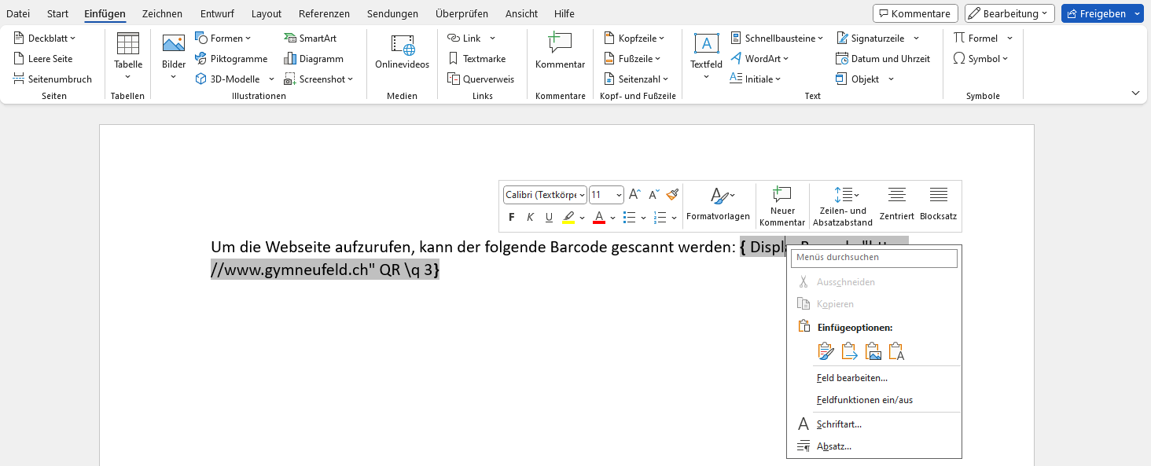The width and height of the screenshot is (1151, 466).
Task: Insert a Diagramm chart
Action: (314, 58)
